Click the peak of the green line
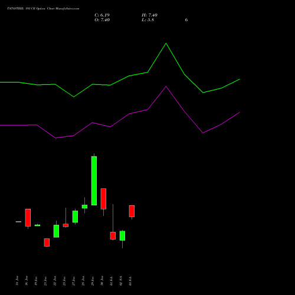 click(166, 43)
